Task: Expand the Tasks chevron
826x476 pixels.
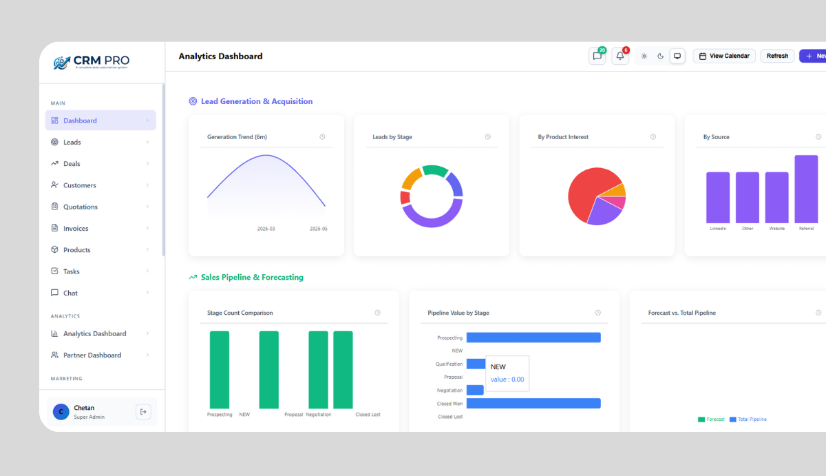Action: pos(147,271)
